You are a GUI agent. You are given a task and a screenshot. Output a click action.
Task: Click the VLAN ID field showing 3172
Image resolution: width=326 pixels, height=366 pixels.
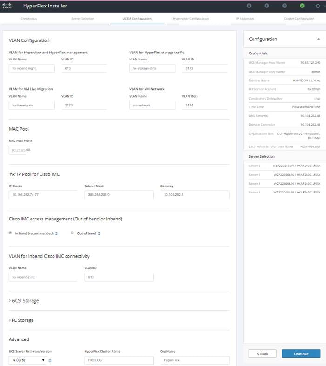(x=205, y=68)
